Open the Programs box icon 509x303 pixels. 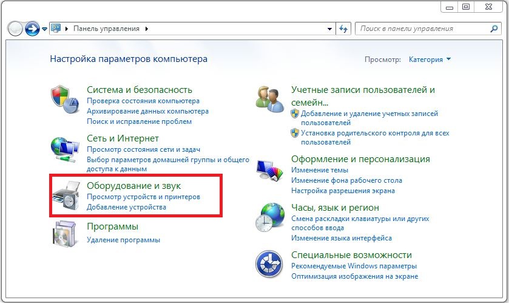pyautogui.click(x=64, y=234)
